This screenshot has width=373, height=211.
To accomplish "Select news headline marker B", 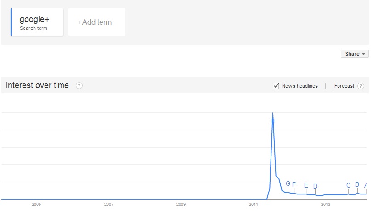I will click(x=357, y=184).
